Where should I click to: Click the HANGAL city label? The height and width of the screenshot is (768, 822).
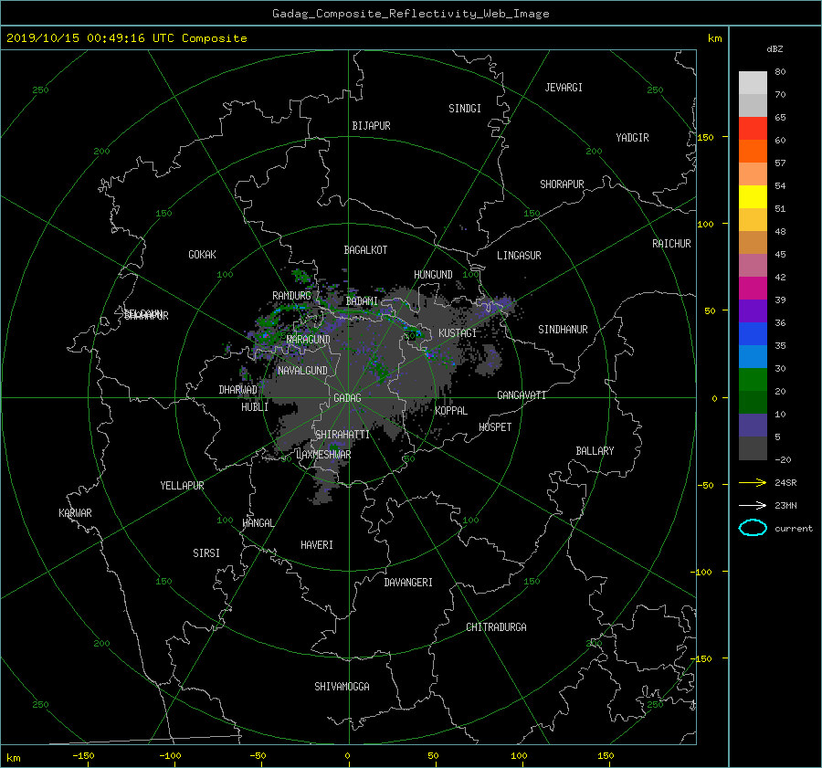258,523
